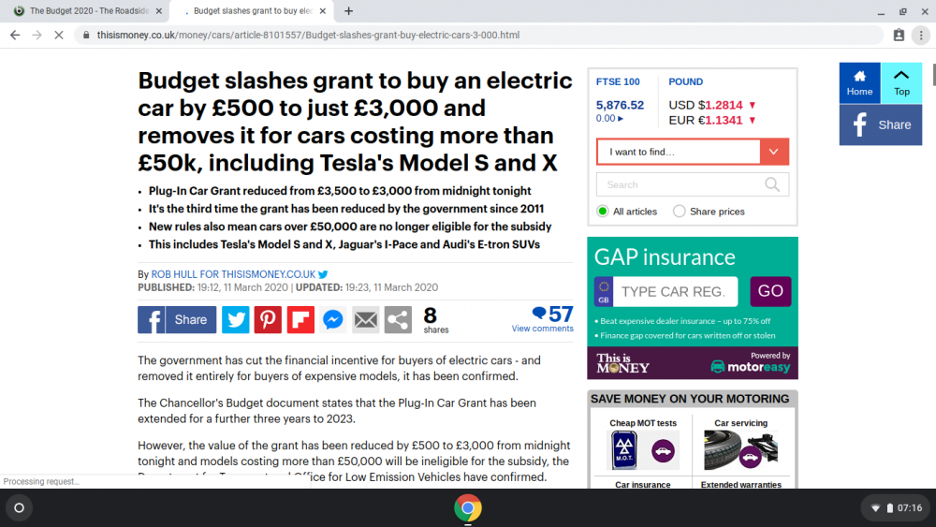The image size is (936, 527).
Task: Open FTSE 100 index link
Action: (618, 81)
